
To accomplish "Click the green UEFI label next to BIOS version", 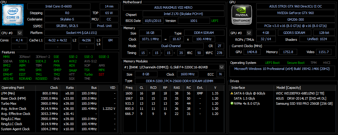I will (215, 21).
